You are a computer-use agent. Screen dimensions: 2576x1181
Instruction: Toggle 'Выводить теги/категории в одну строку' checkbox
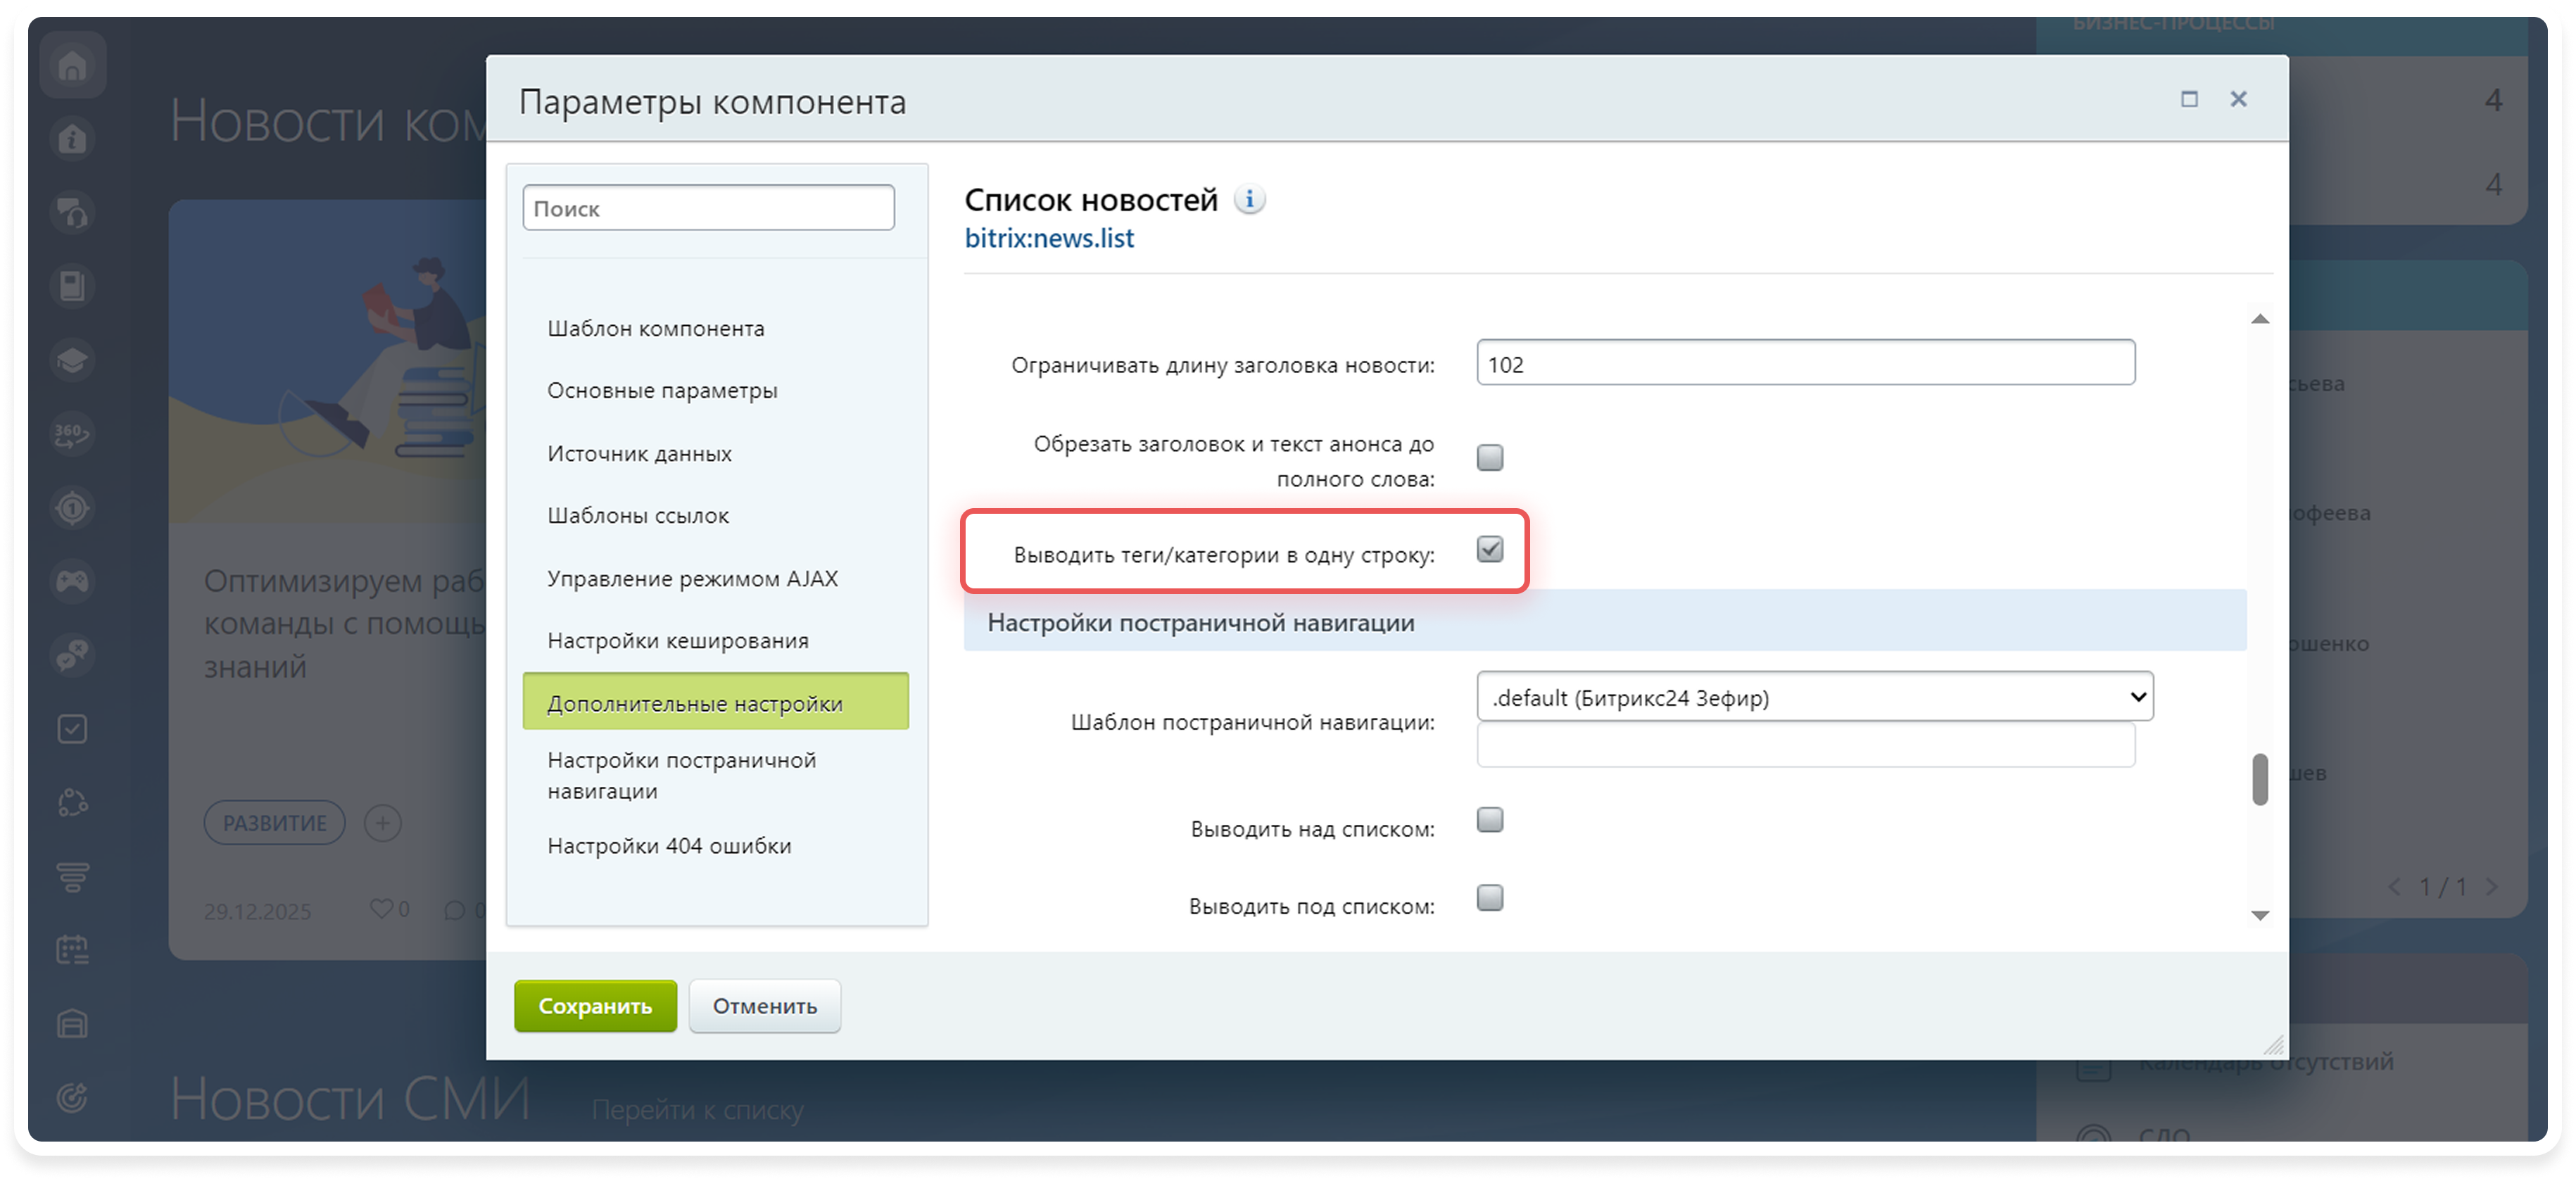1490,549
